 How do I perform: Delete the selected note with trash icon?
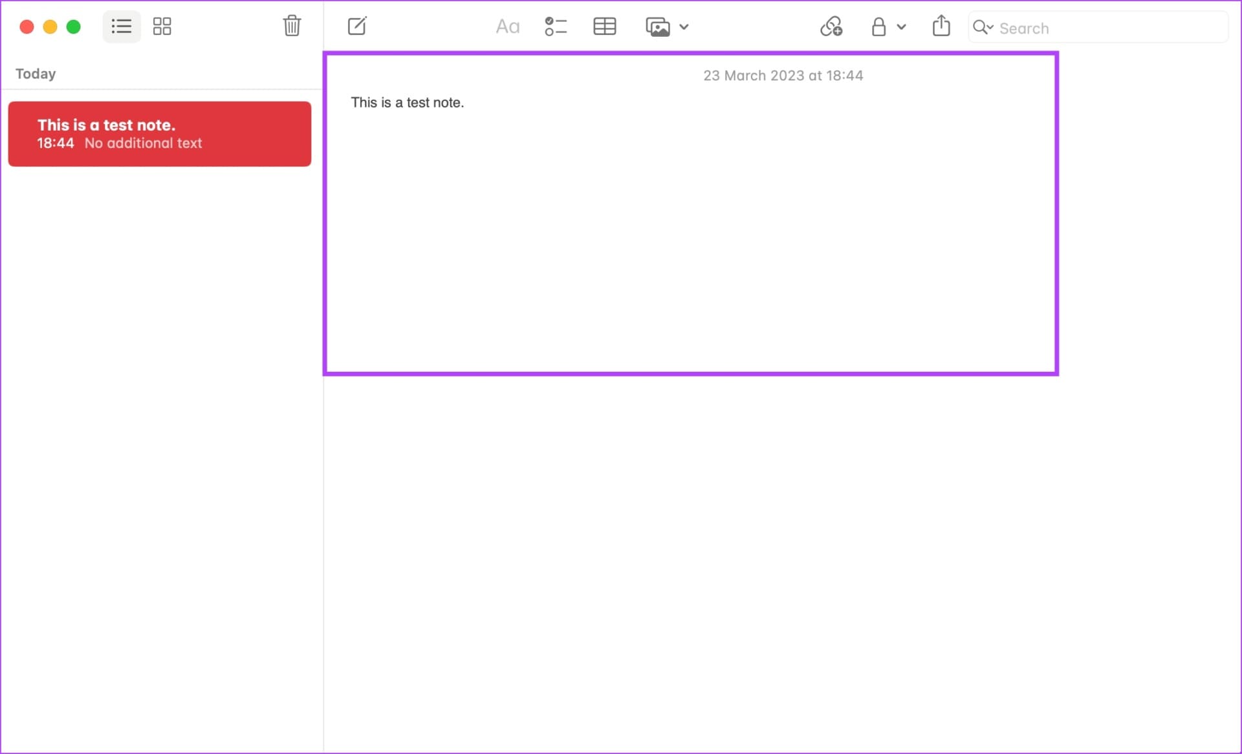coord(292,26)
